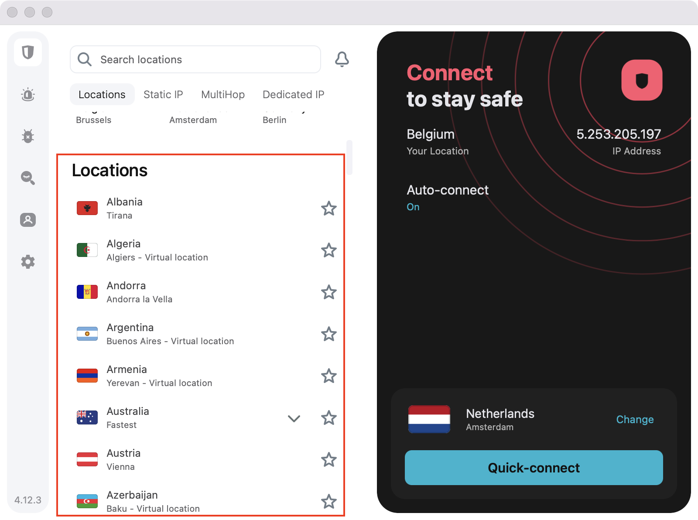The height and width of the screenshot is (520, 698).
Task: Open the Alert siren sidebar icon
Action: tap(28, 94)
